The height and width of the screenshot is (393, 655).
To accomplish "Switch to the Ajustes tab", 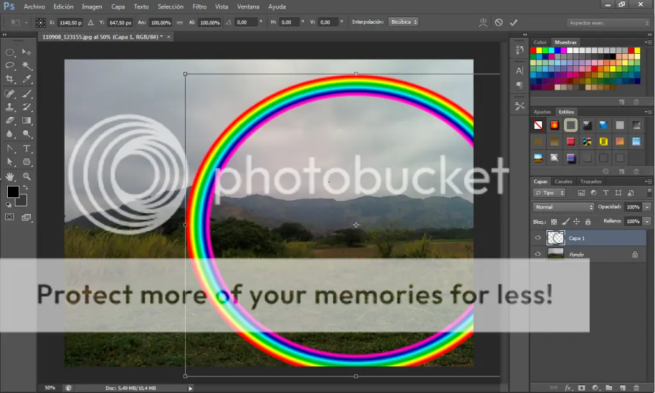I will click(x=542, y=112).
